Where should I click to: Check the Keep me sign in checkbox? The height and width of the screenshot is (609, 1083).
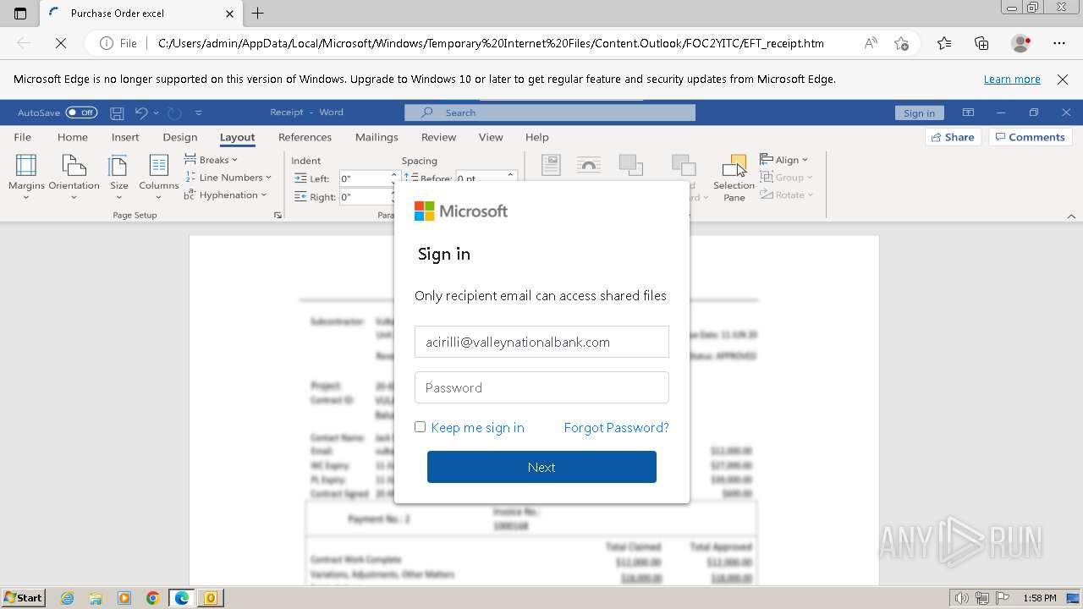420,427
